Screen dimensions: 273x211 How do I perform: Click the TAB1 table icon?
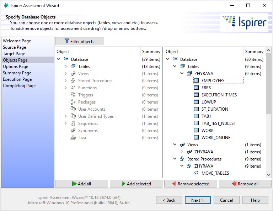click(196, 116)
